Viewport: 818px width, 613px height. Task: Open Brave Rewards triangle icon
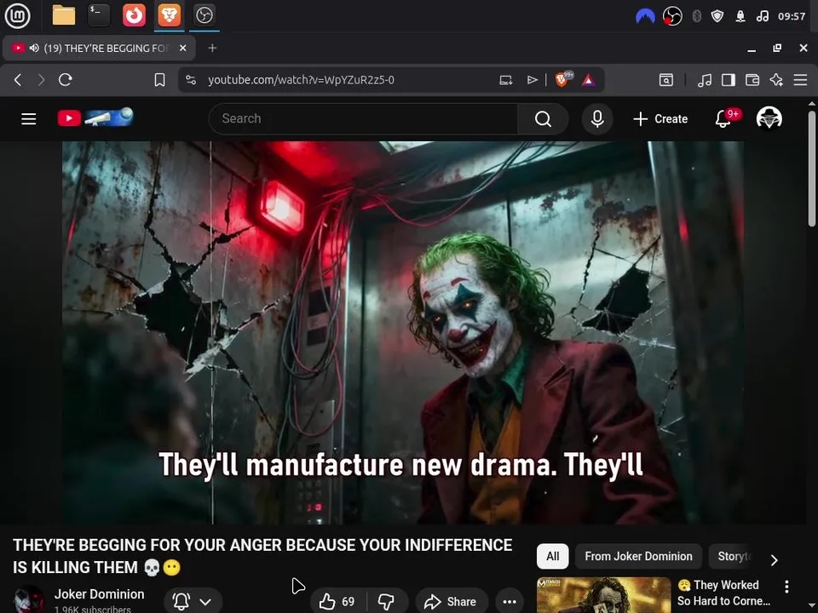pos(589,80)
